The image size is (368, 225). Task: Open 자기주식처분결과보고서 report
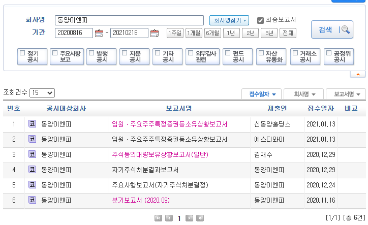click(x=145, y=170)
